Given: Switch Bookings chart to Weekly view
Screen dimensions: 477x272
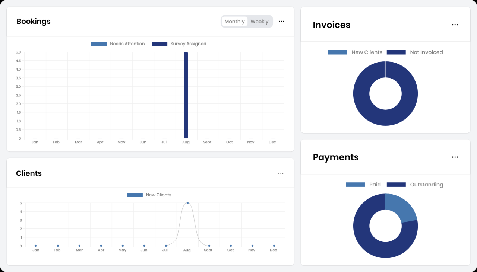Looking at the screenshot, I should (x=259, y=22).
